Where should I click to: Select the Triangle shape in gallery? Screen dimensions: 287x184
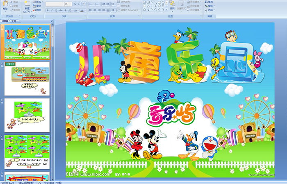(x=148, y=6)
